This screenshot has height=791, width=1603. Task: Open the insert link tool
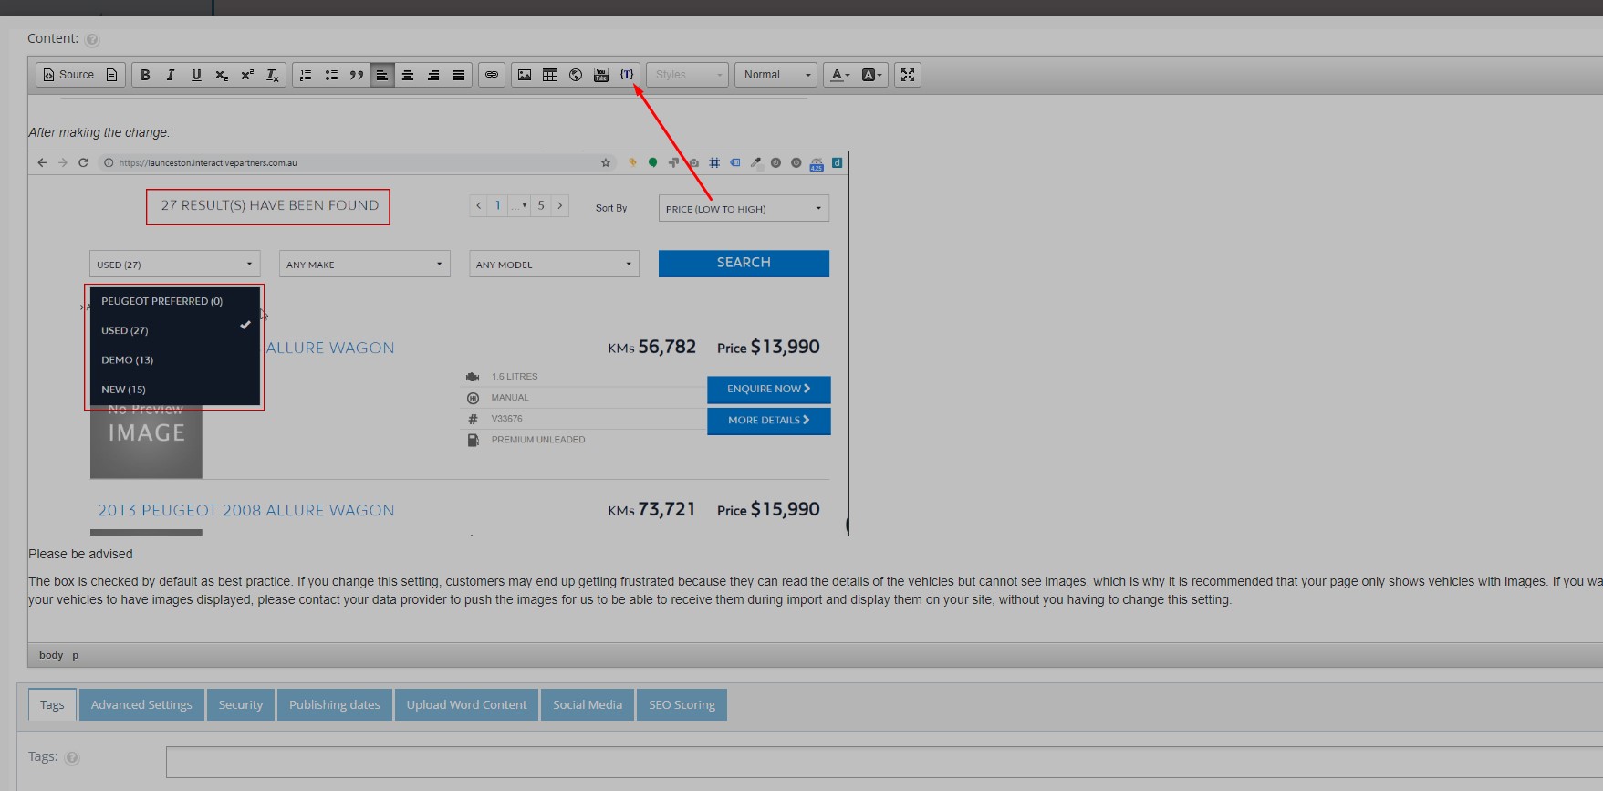pos(492,75)
